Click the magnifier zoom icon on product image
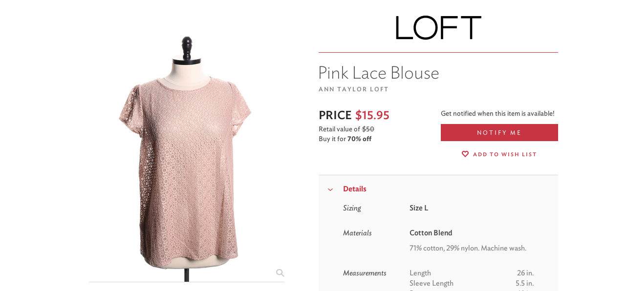 (280, 273)
